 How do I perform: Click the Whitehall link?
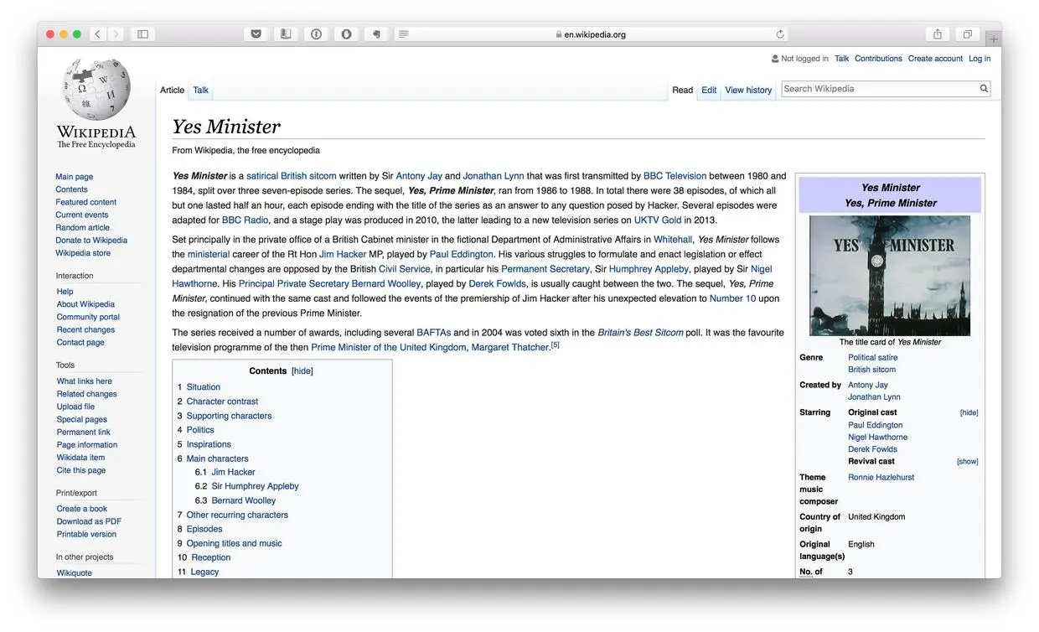point(673,240)
